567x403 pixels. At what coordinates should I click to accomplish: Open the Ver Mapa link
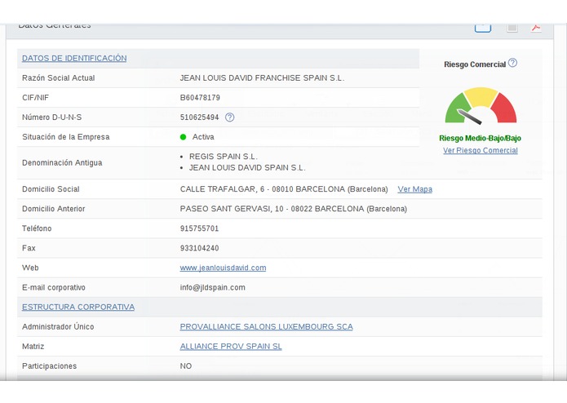pyautogui.click(x=414, y=189)
